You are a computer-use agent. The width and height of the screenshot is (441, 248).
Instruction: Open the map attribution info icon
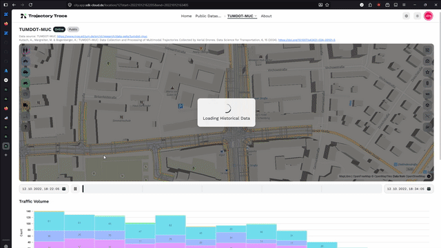pyautogui.click(x=429, y=176)
